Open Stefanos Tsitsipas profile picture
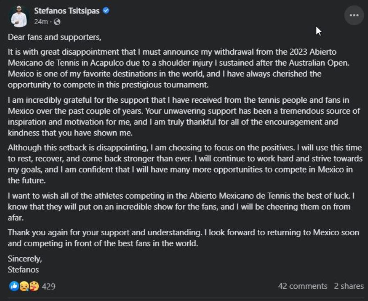The width and height of the screenshot is (368, 301). (19, 16)
